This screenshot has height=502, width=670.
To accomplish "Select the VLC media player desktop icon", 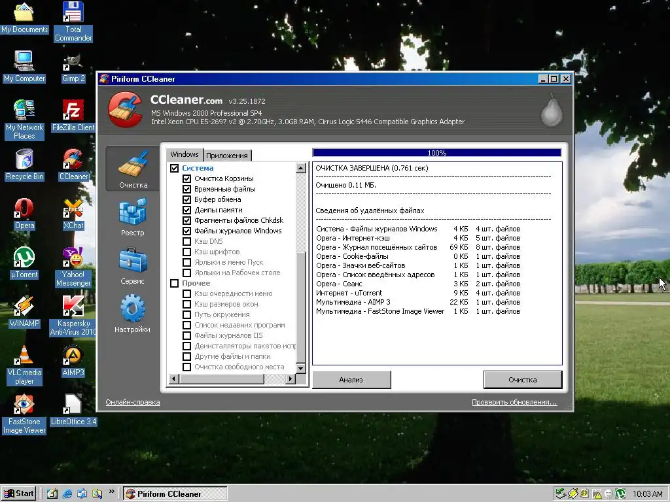I will (24, 365).
